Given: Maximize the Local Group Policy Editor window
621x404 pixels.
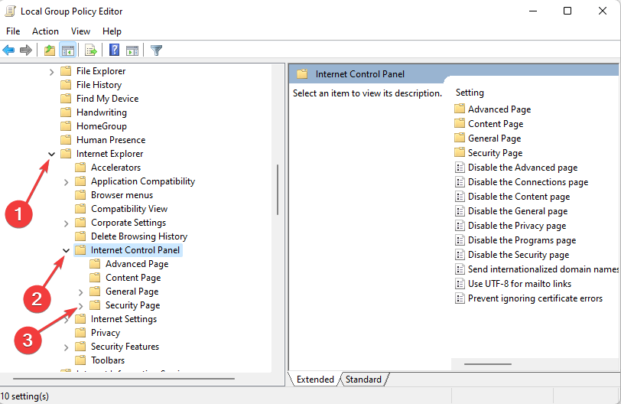Looking at the screenshot, I should coord(567,11).
